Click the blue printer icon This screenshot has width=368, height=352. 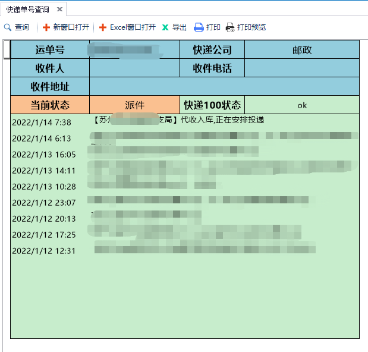[199, 27]
